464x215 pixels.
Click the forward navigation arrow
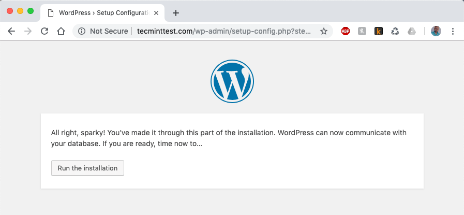(28, 31)
